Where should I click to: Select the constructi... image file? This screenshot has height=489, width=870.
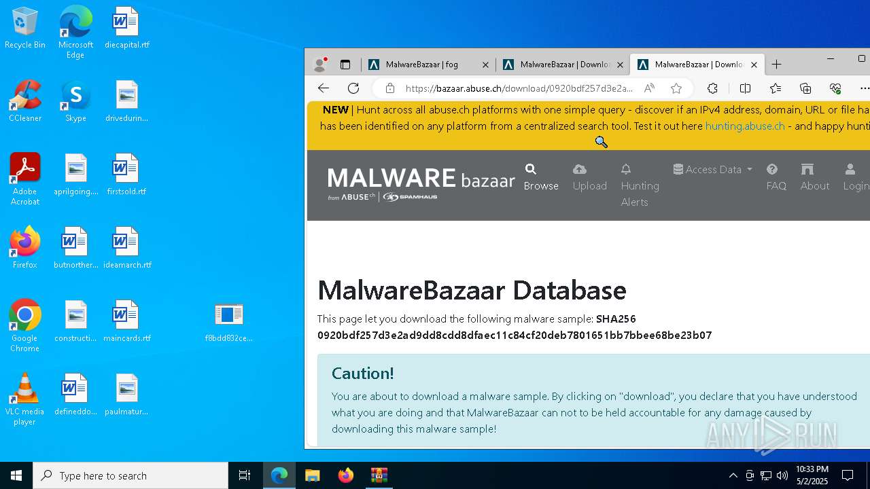[75, 322]
